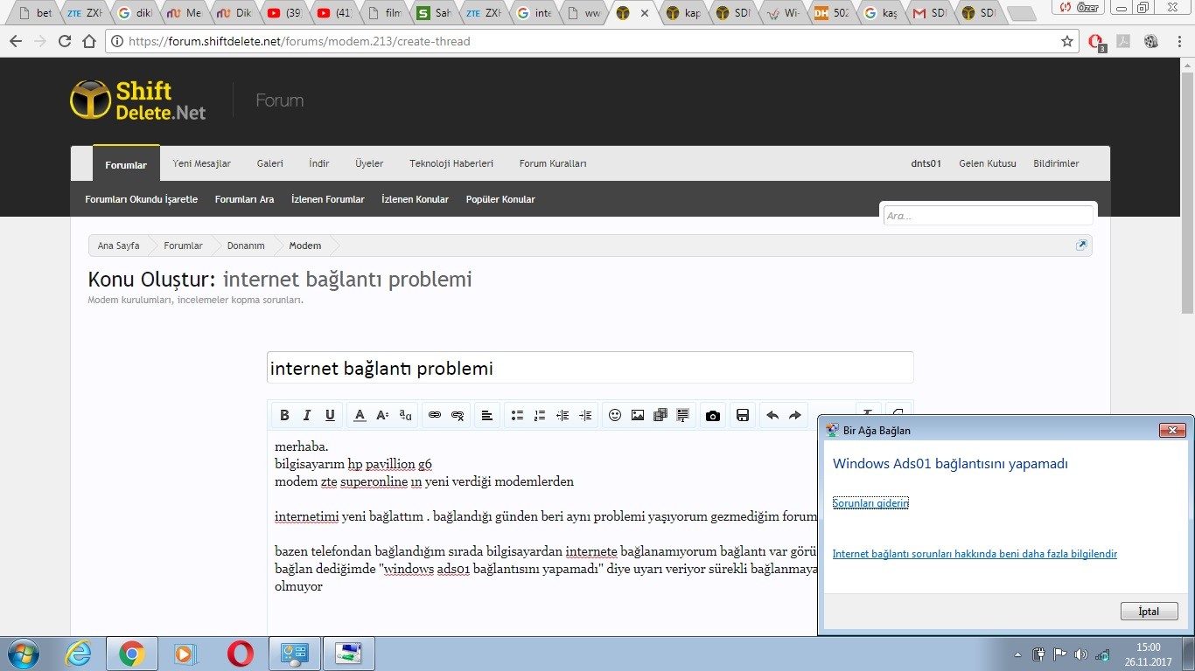Open the text alignment dropdown
The height and width of the screenshot is (671, 1195).
[x=487, y=416]
